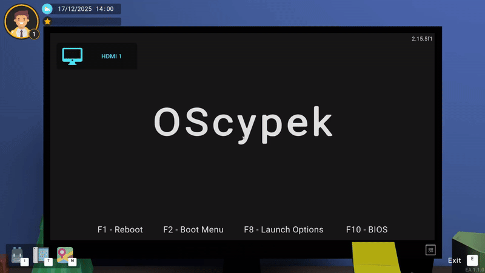Viewport: 485px width, 273px height.
Task: Choose F1 - Reboot option
Action: point(120,229)
